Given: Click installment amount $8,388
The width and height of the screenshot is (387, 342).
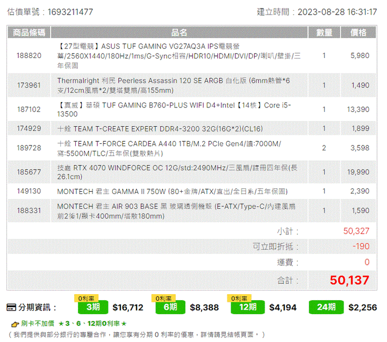Looking at the screenshot, I should tap(204, 308).
